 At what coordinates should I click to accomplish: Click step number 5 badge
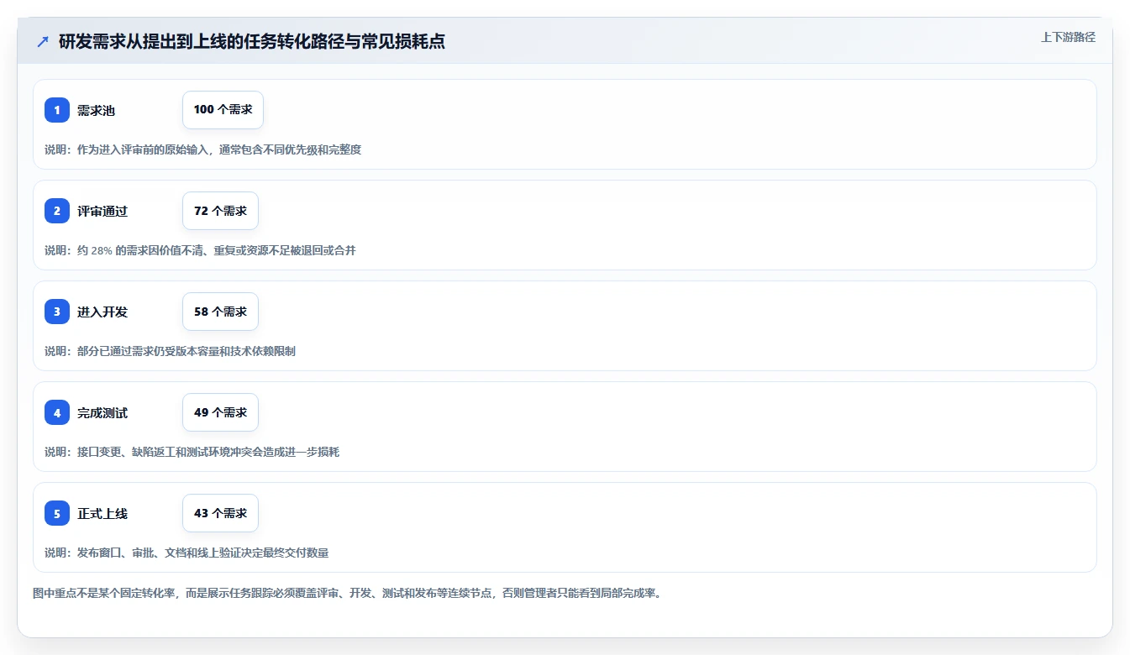pyautogui.click(x=57, y=513)
